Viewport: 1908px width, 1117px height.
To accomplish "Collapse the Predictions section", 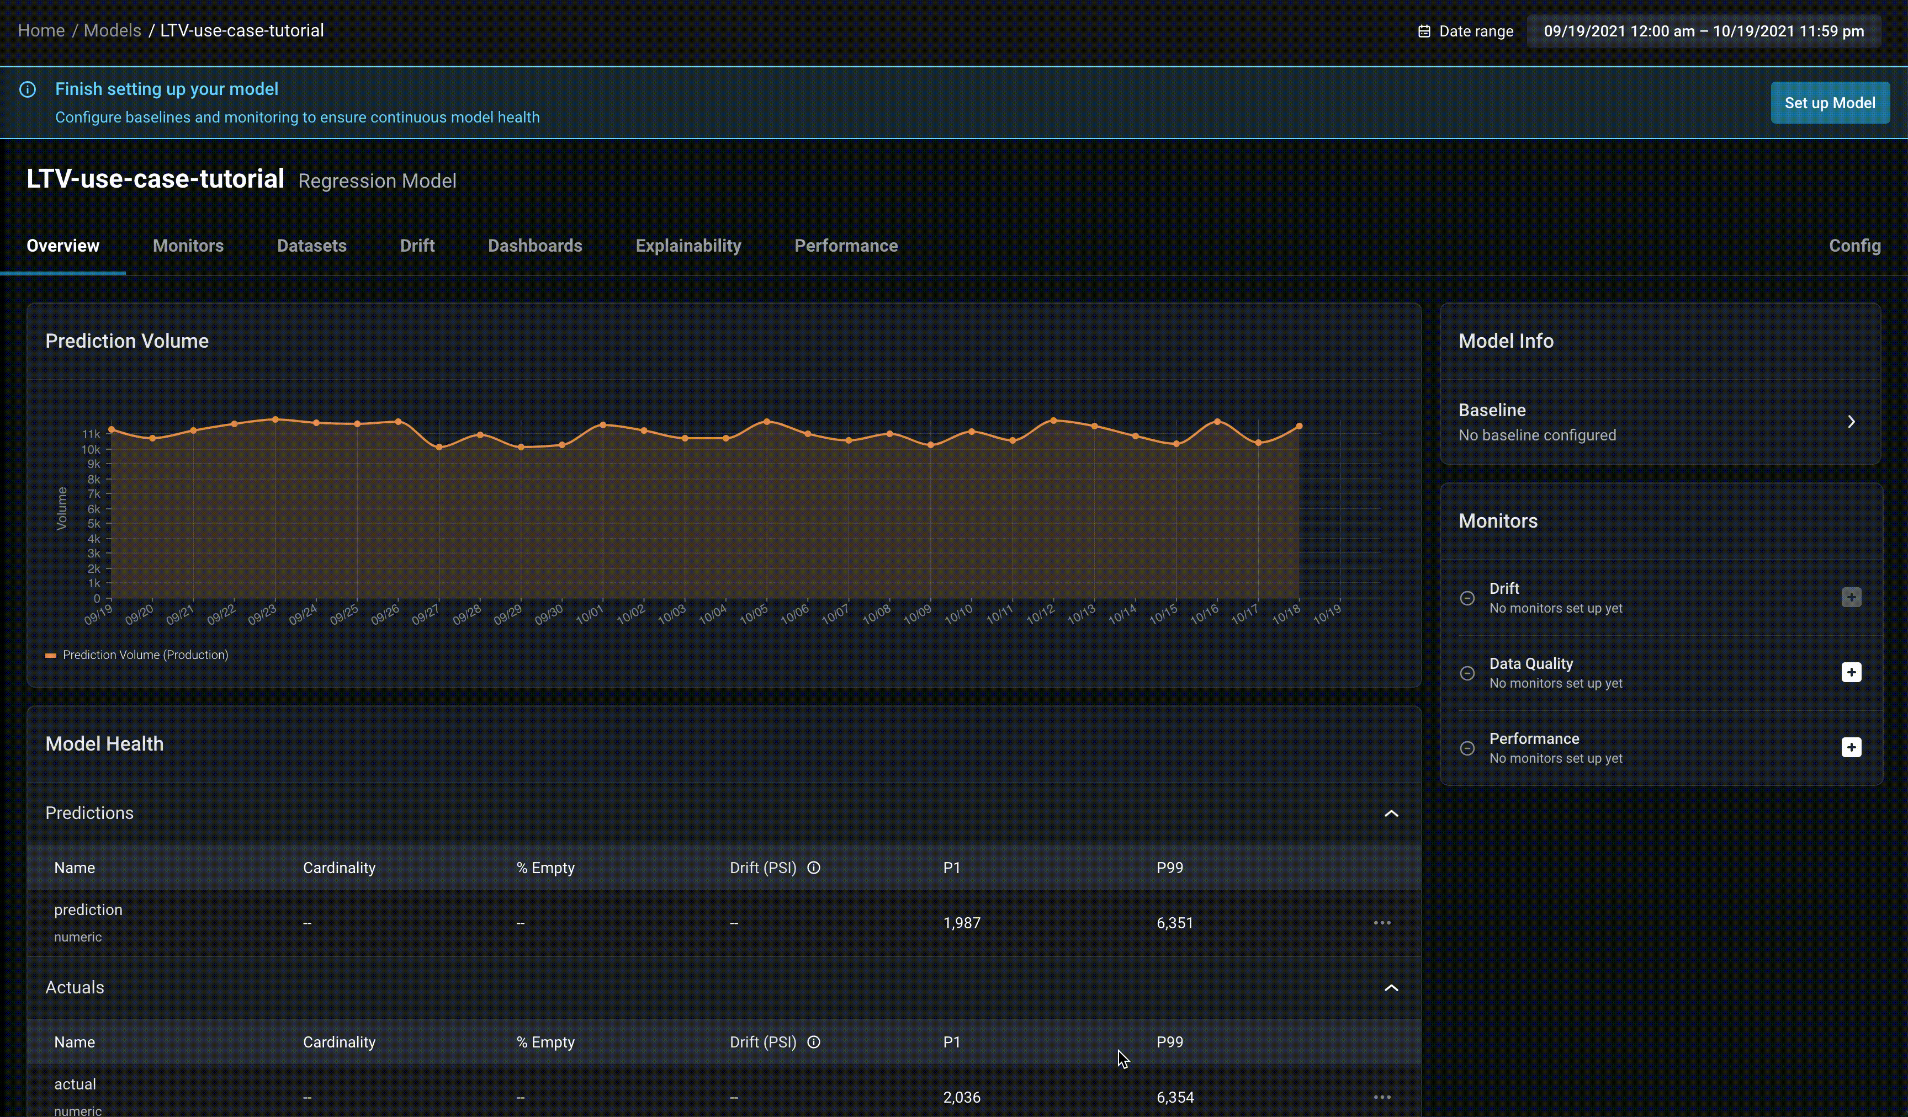I will [x=1391, y=813].
